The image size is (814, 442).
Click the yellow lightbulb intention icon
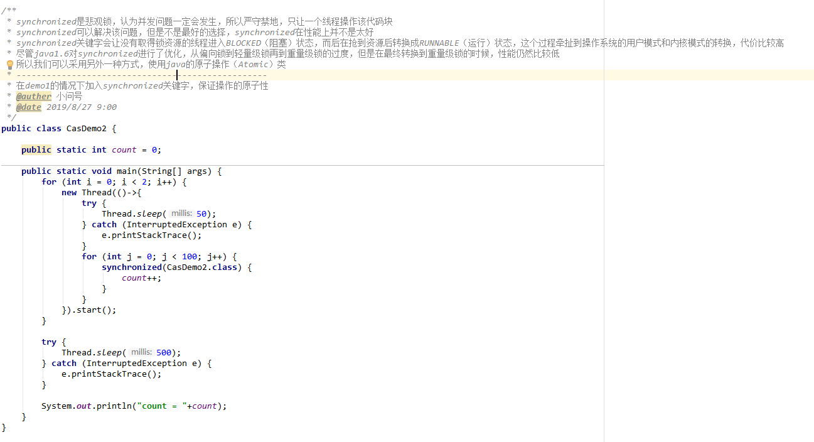(x=9, y=65)
